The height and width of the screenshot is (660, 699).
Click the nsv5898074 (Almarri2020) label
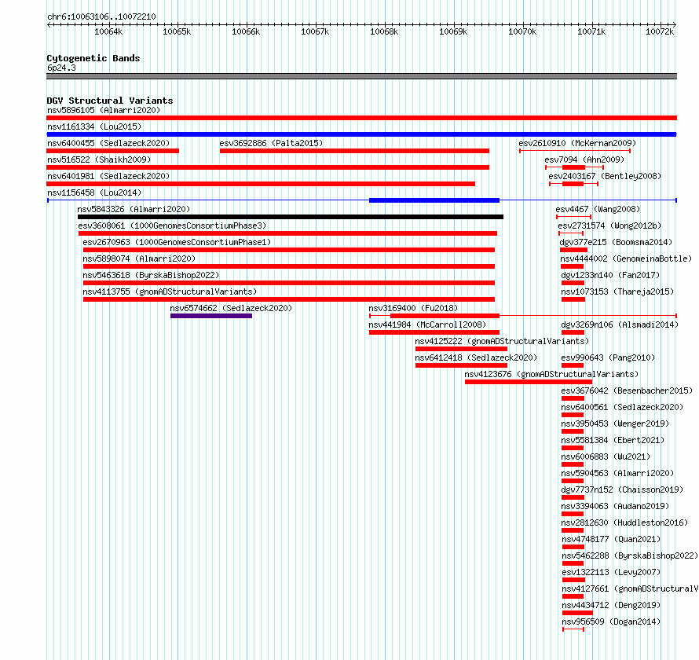coord(139,258)
